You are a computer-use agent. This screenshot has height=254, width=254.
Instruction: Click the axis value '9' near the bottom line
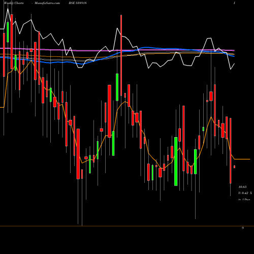pyautogui.click(x=243, y=228)
